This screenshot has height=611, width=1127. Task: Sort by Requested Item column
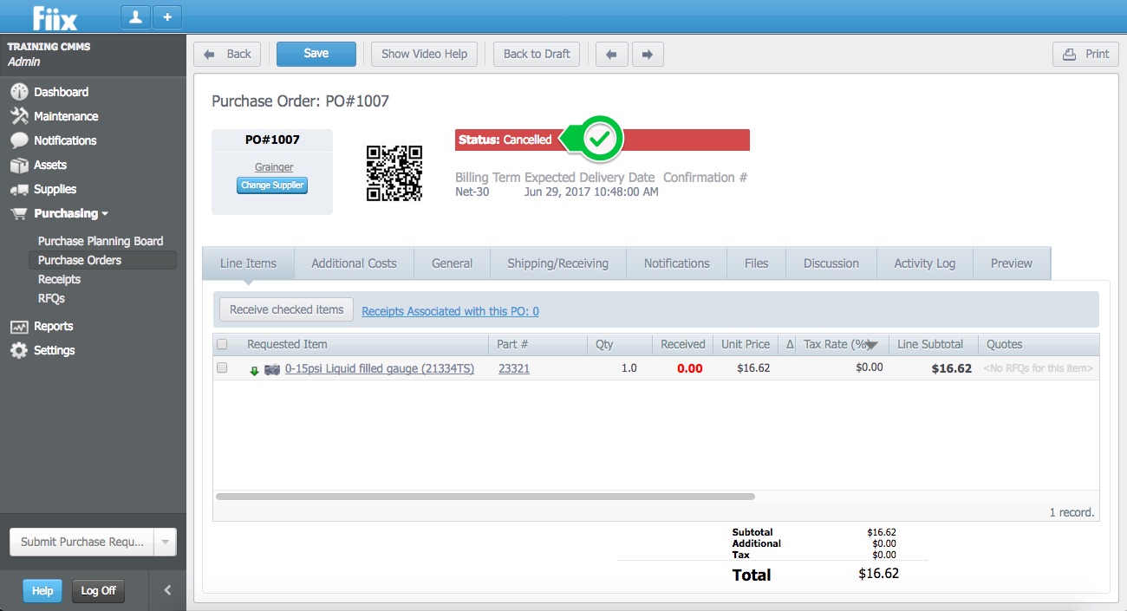coord(287,344)
